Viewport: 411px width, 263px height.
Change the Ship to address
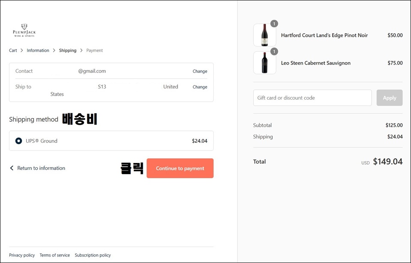[x=200, y=87]
